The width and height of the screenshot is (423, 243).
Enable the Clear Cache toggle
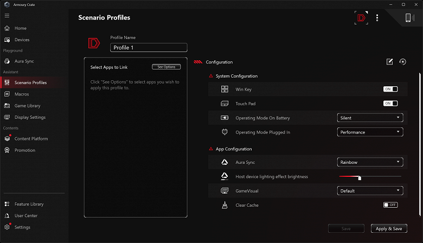pos(390,204)
